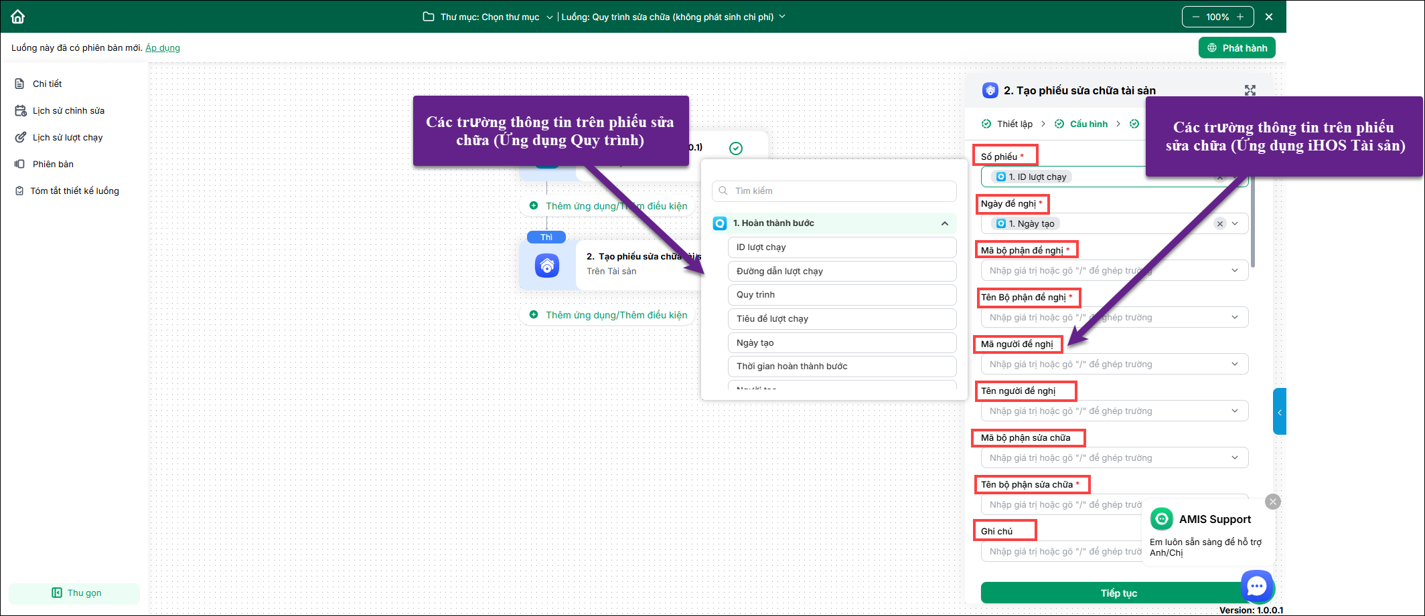Open Lịch sử chỉnh sửa in sidebar

click(68, 110)
